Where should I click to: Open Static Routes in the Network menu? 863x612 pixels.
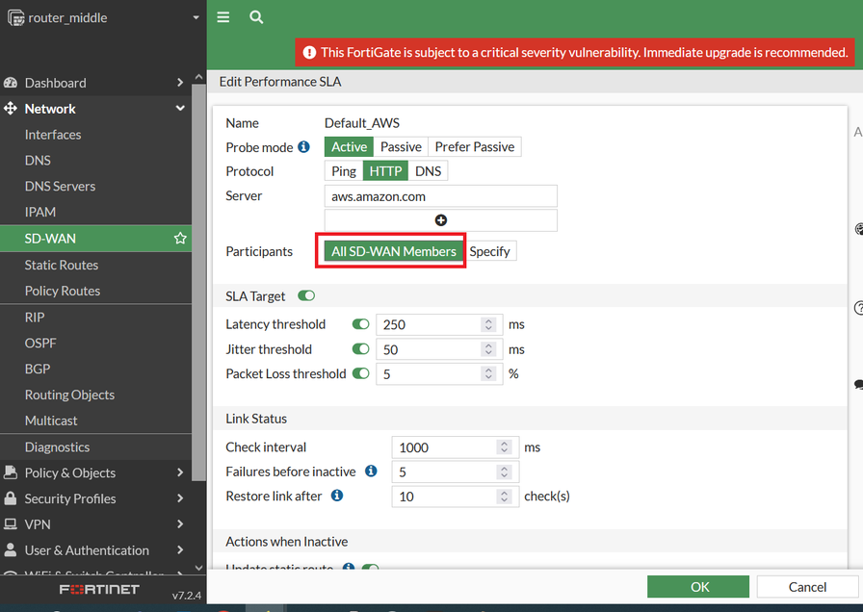pyautogui.click(x=62, y=265)
